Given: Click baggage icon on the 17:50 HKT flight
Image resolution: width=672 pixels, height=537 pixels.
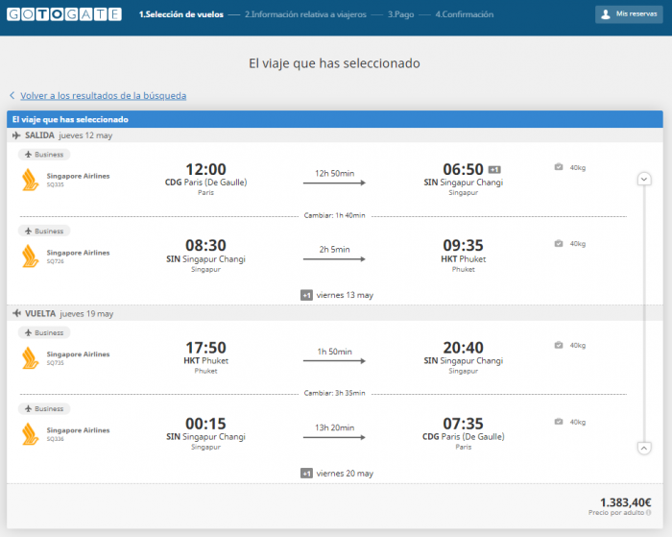Looking at the screenshot, I should [x=559, y=345].
